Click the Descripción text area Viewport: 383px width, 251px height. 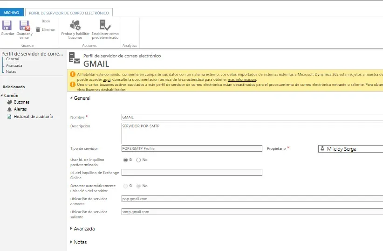(252, 133)
